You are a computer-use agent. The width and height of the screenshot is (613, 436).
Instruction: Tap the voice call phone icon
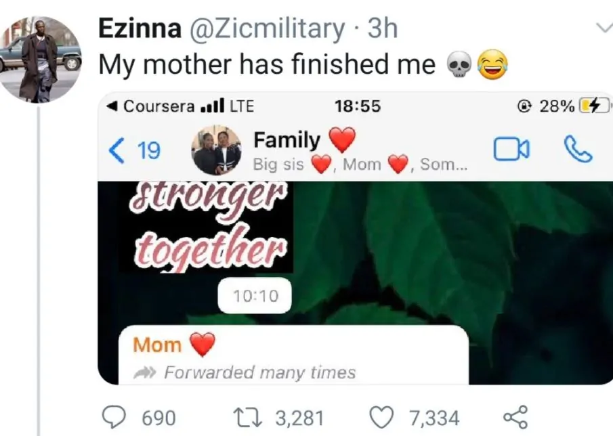coord(577,150)
